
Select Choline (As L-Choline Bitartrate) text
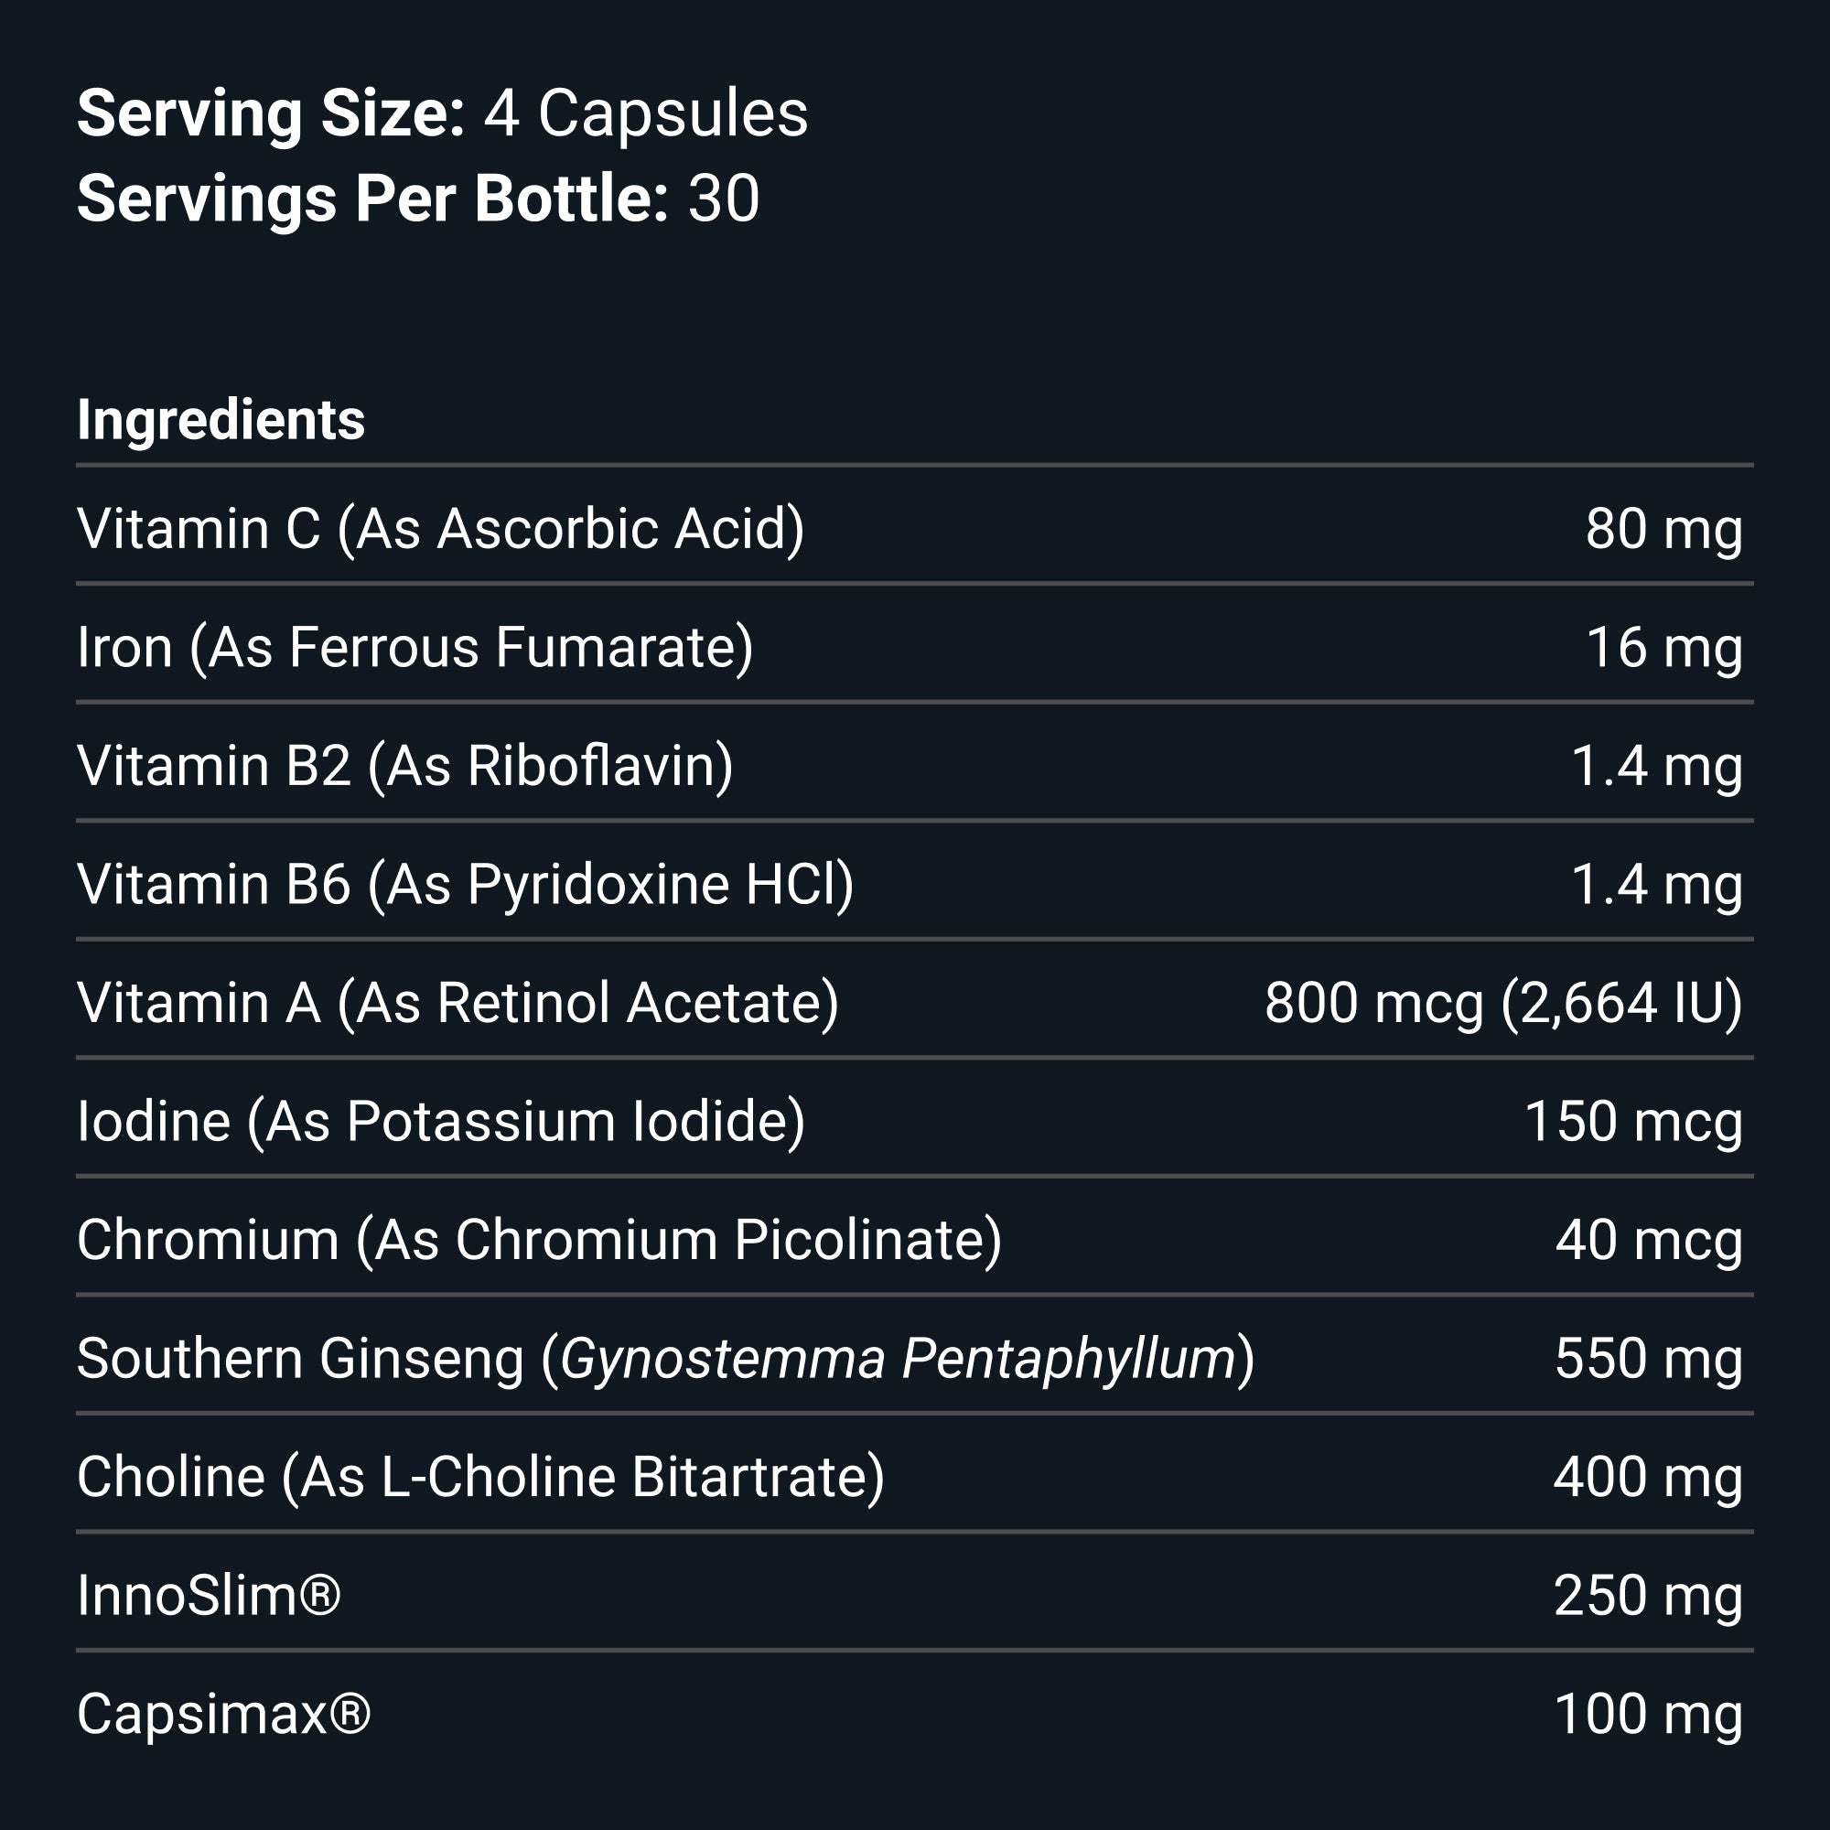tap(480, 1478)
